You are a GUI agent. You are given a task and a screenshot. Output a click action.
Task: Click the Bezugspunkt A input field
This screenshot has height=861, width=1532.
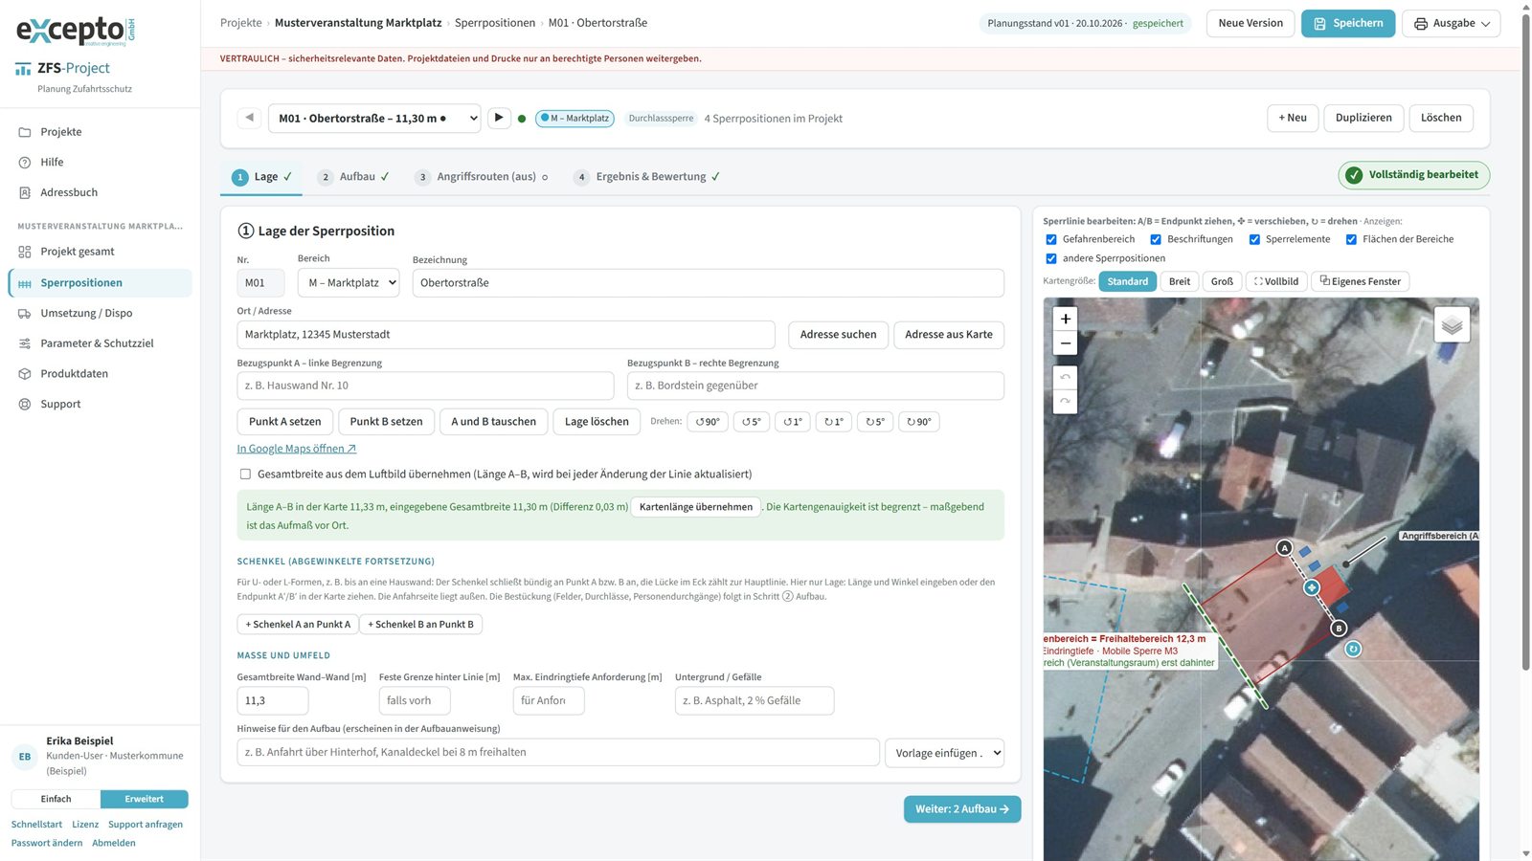click(x=425, y=386)
